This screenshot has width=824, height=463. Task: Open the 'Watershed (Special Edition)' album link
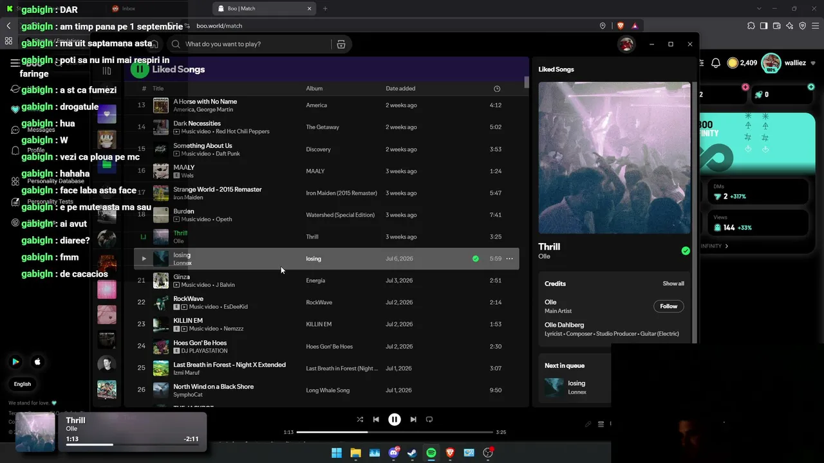(x=340, y=215)
